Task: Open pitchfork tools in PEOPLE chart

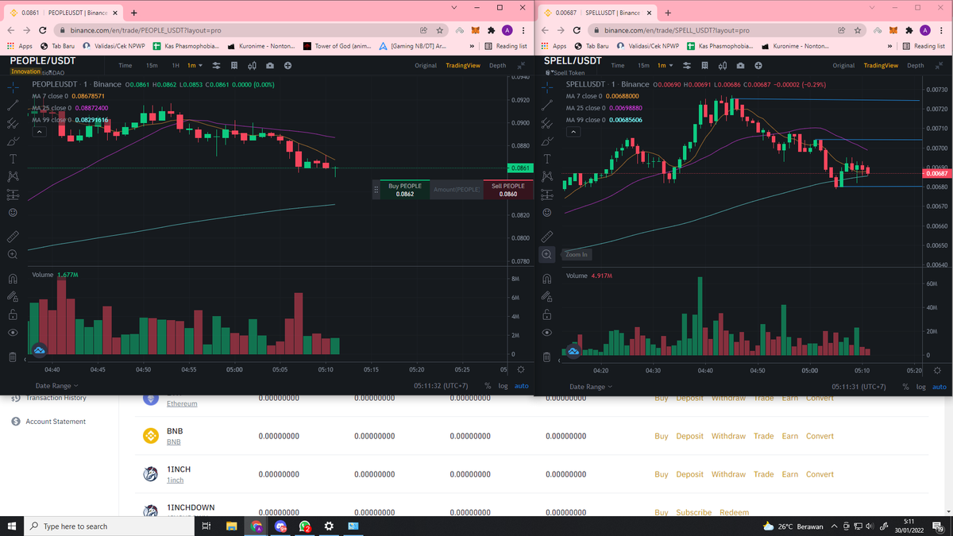Action: (14, 123)
